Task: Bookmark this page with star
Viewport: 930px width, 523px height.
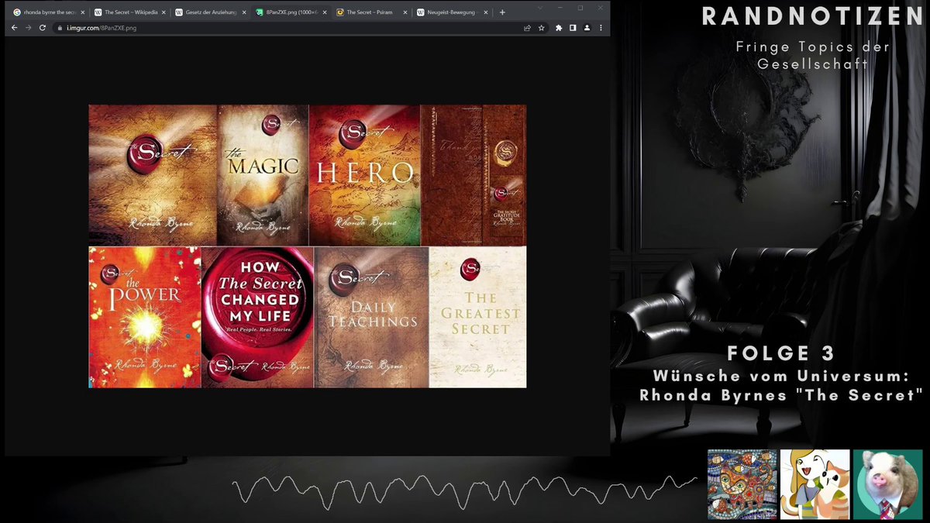Action: [x=541, y=28]
